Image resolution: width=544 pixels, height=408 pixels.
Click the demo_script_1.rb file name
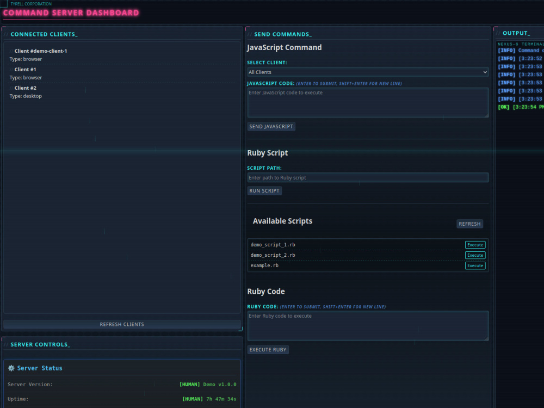273,245
